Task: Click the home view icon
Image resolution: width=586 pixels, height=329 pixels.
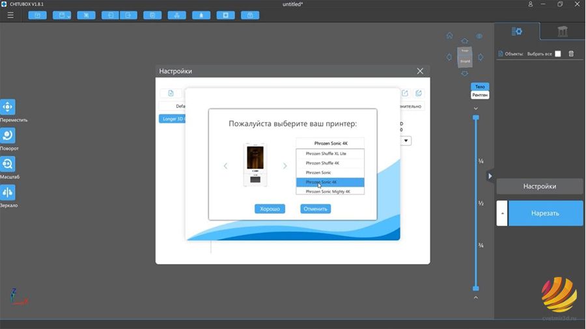Action: 449,36
